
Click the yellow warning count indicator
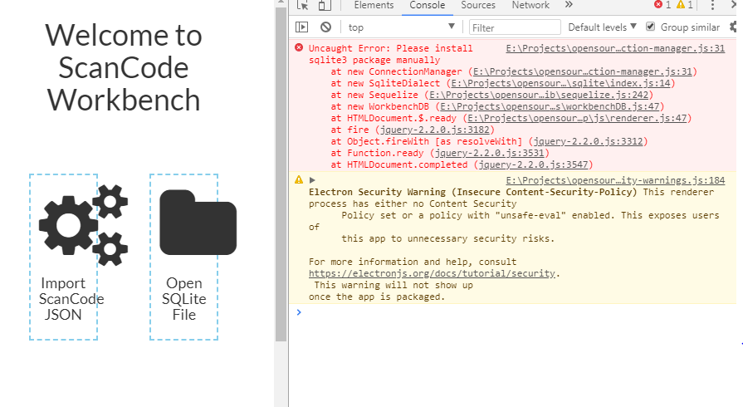coord(685,5)
